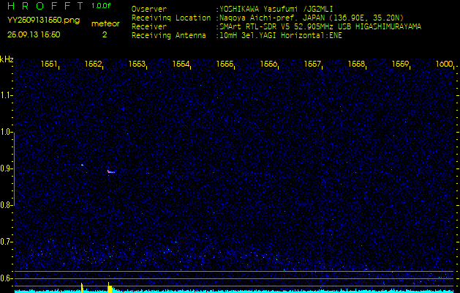Click the 1558 time axis label
Viewport: 460px width, 293px height.
(356, 64)
